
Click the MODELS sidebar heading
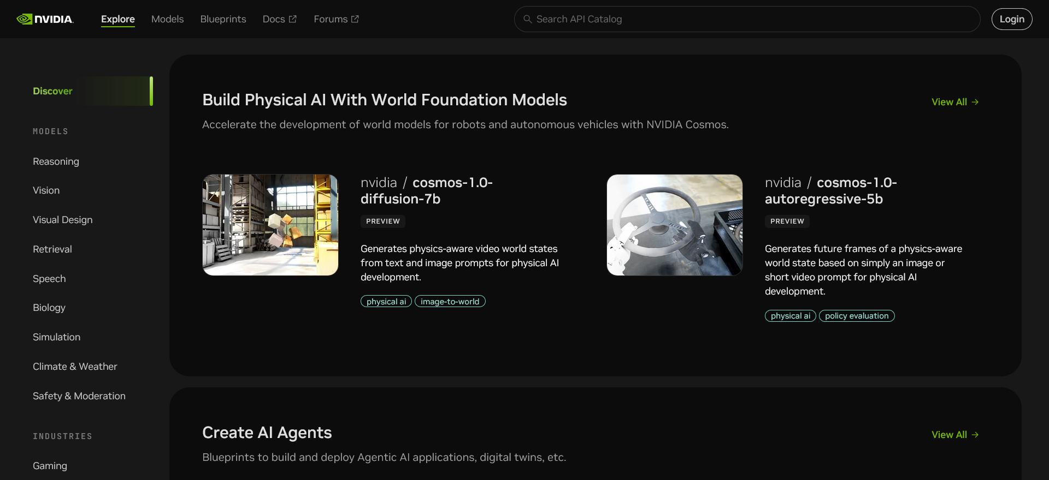(x=50, y=131)
